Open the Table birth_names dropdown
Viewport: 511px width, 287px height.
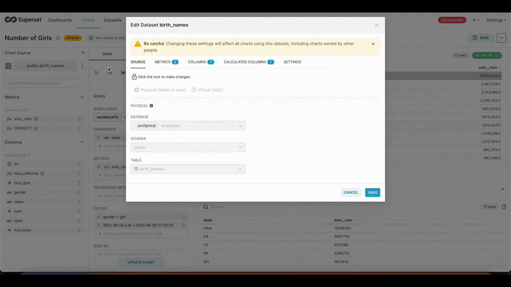188,169
